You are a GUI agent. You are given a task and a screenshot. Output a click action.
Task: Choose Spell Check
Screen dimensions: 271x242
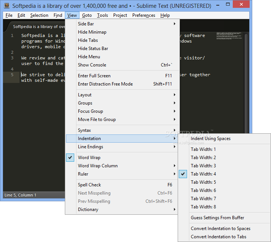point(122,185)
